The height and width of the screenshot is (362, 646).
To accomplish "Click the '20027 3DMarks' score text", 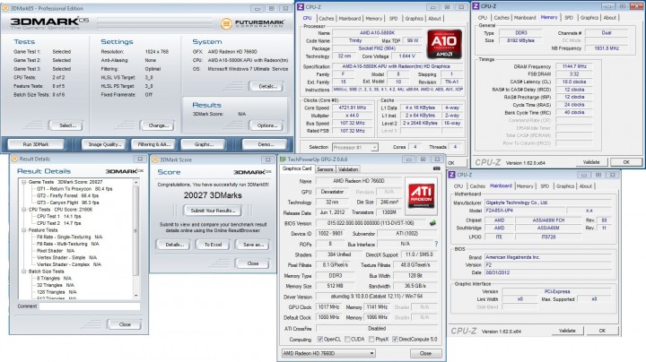I will pyautogui.click(x=213, y=195).
